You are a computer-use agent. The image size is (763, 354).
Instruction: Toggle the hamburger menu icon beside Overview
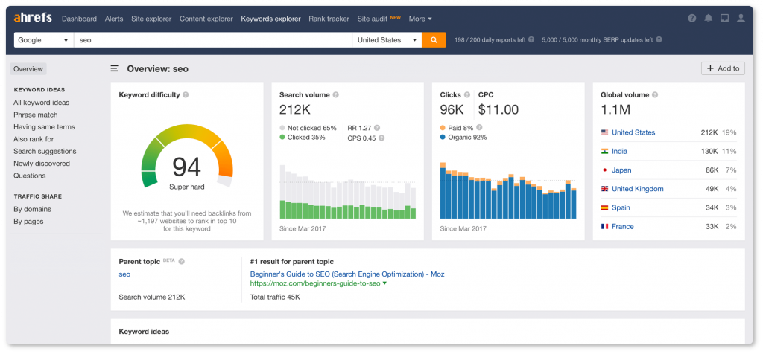tap(115, 69)
